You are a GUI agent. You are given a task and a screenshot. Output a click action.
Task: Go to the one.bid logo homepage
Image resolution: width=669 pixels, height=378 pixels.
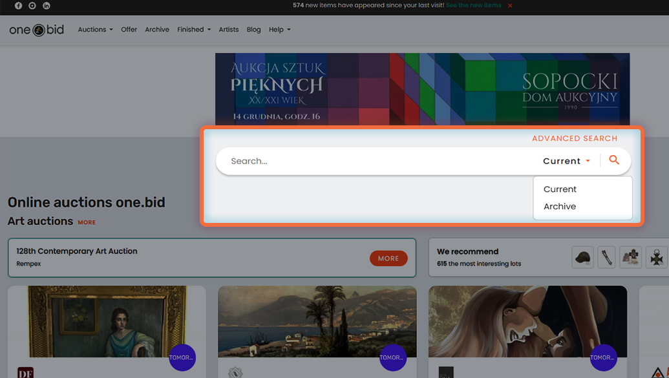coord(37,30)
